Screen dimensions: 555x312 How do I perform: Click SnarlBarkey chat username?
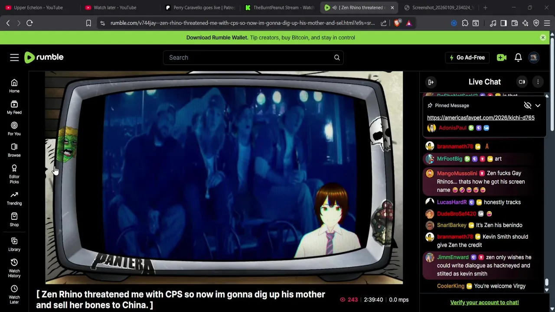(x=452, y=225)
